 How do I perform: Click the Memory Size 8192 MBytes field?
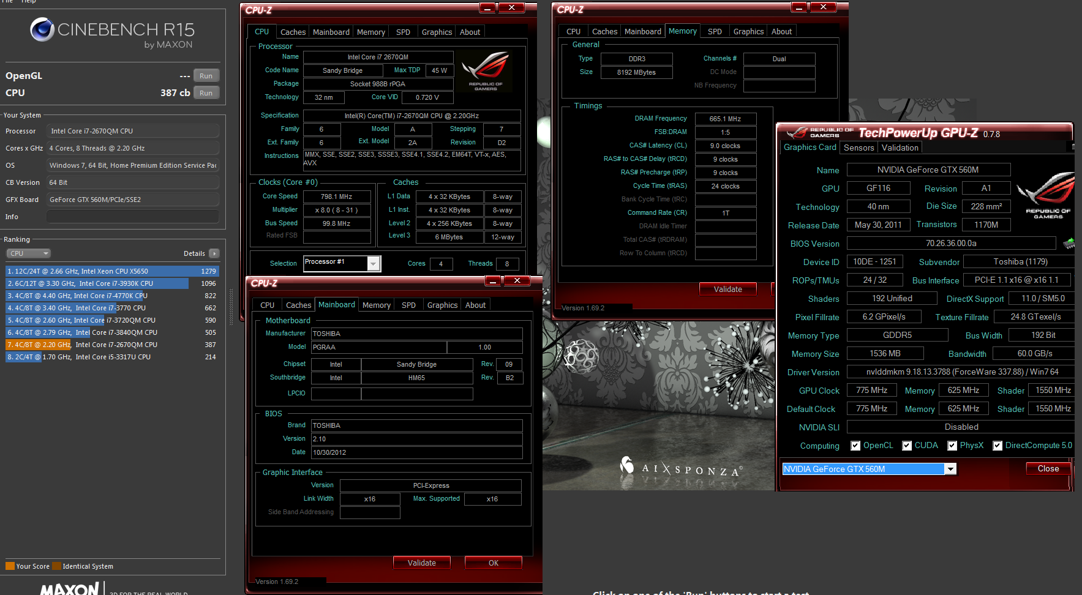[636, 72]
